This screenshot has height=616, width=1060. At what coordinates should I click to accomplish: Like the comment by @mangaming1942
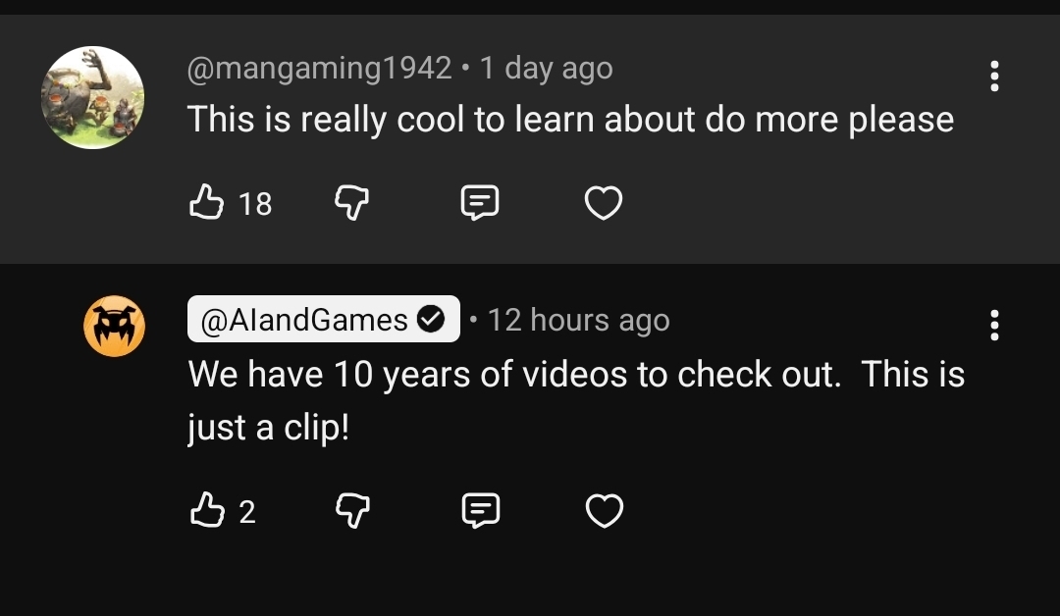pos(206,203)
